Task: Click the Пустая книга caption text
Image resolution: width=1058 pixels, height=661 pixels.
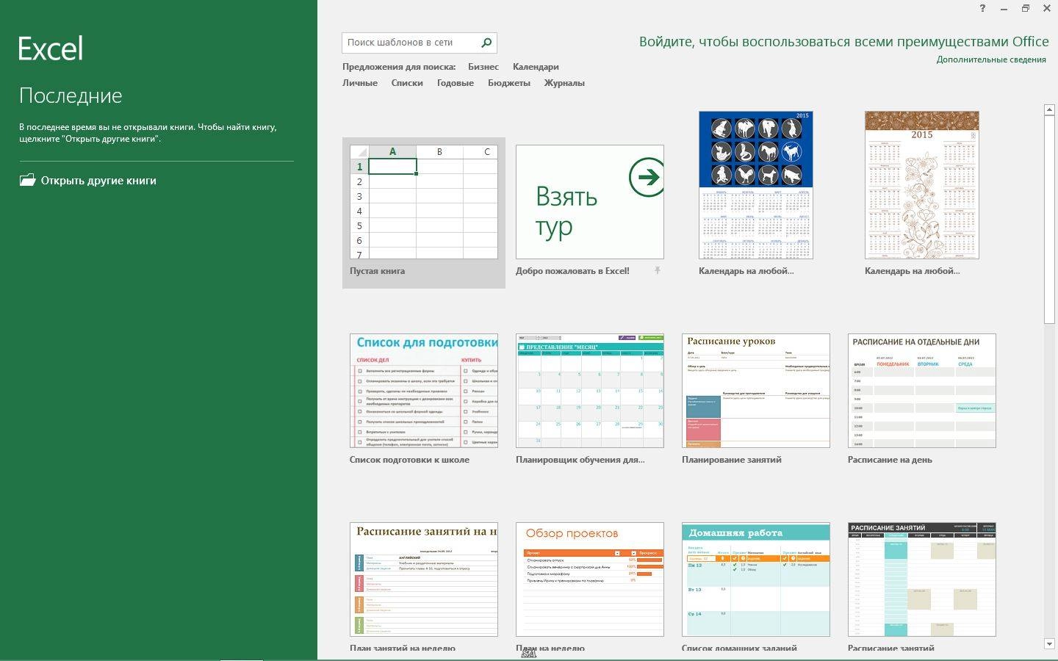Action: (377, 271)
